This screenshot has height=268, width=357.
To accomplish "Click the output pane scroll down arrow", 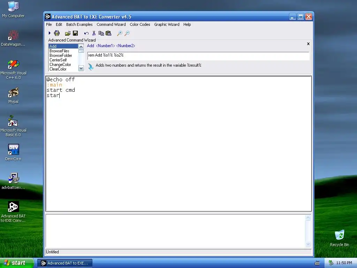I will (308, 244).
